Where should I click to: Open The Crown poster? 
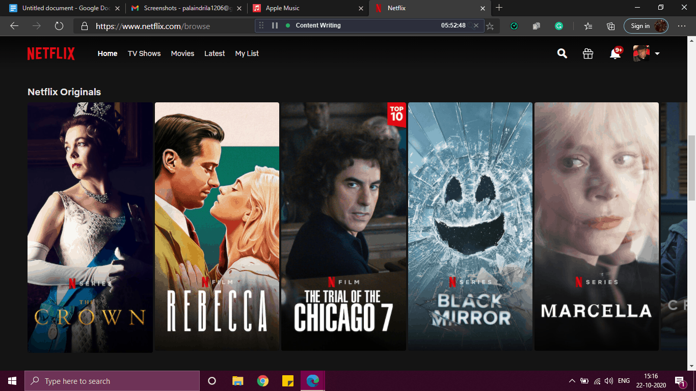[90, 227]
